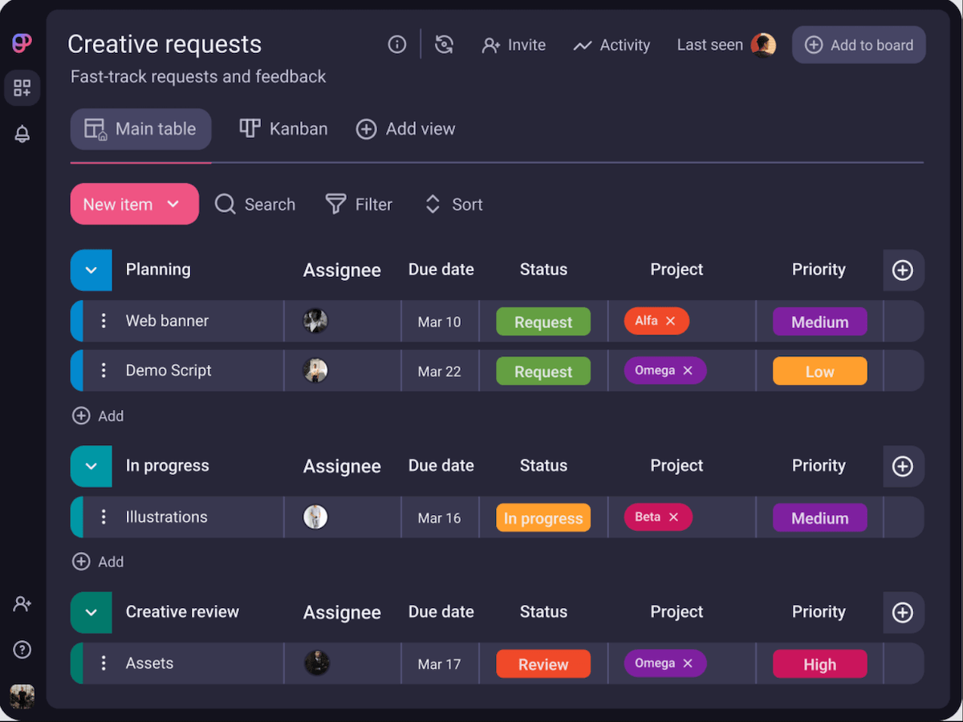This screenshot has width=963, height=722.
Task: Remove the Beta tag from Illustrations
Action: (x=674, y=517)
